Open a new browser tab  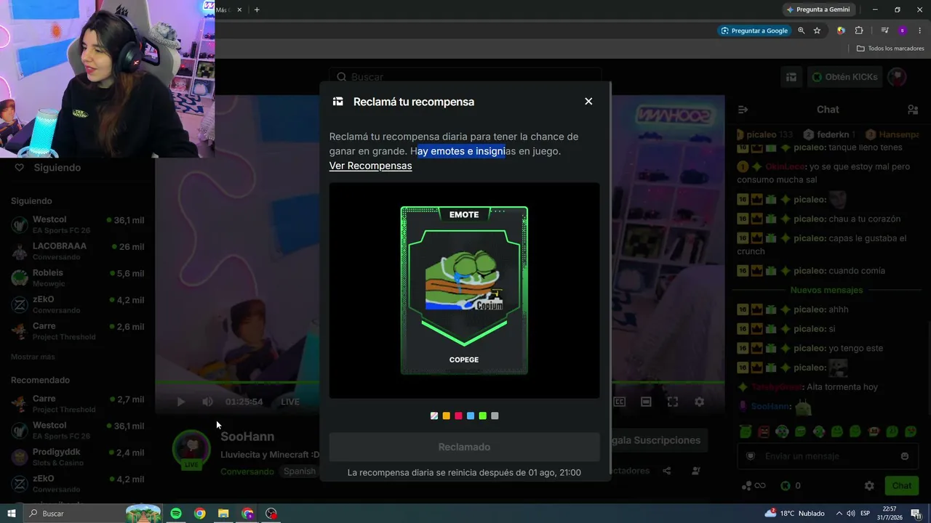coord(257,9)
